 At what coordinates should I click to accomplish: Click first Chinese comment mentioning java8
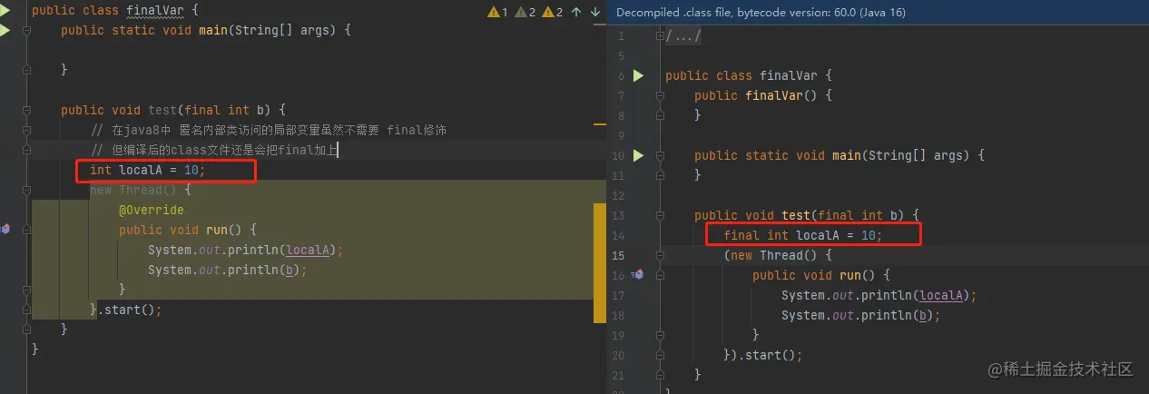click(269, 130)
